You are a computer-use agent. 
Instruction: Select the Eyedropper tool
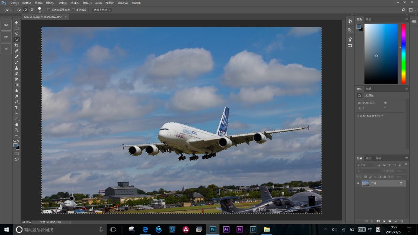pos(16,51)
